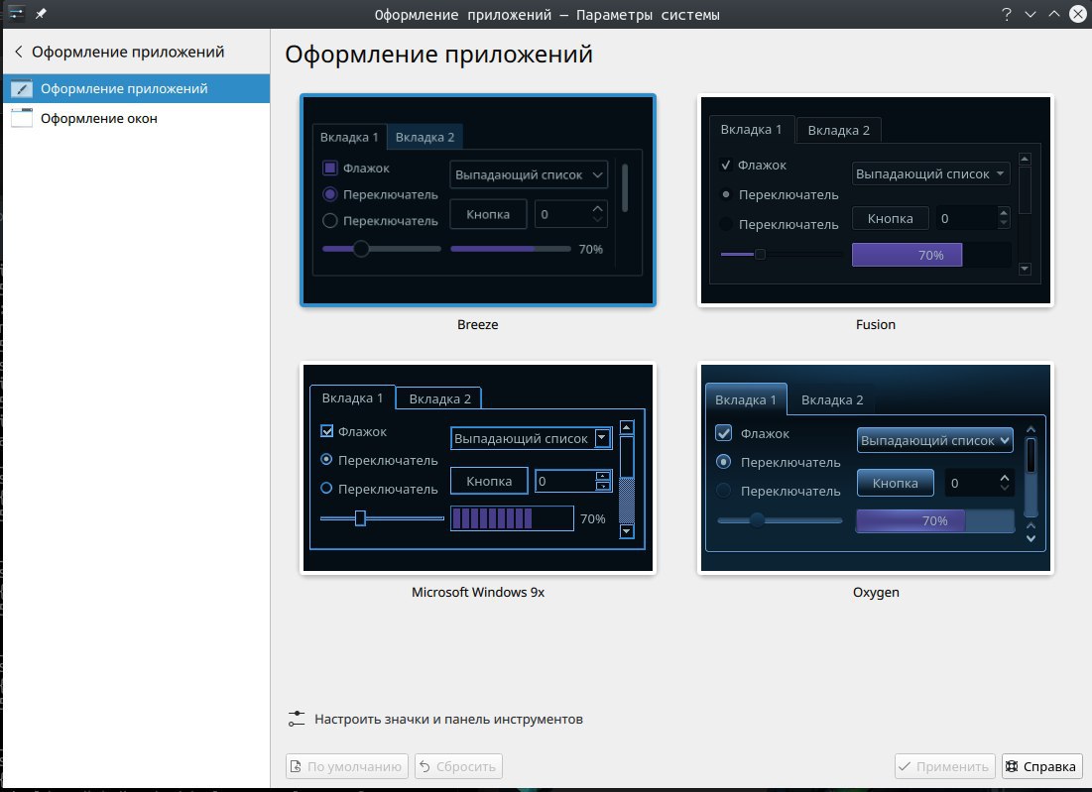Open Выпадающий список in Fusion preview
The image size is (1092, 792).
click(931, 174)
